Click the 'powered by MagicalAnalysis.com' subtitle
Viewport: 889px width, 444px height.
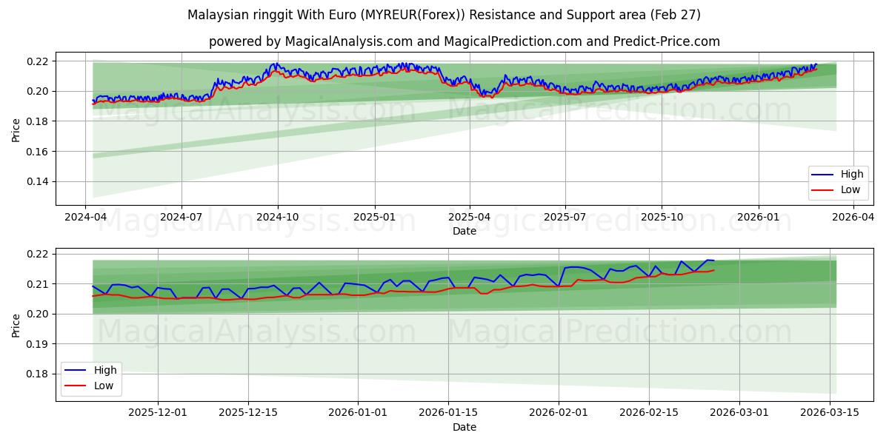click(465, 41)
